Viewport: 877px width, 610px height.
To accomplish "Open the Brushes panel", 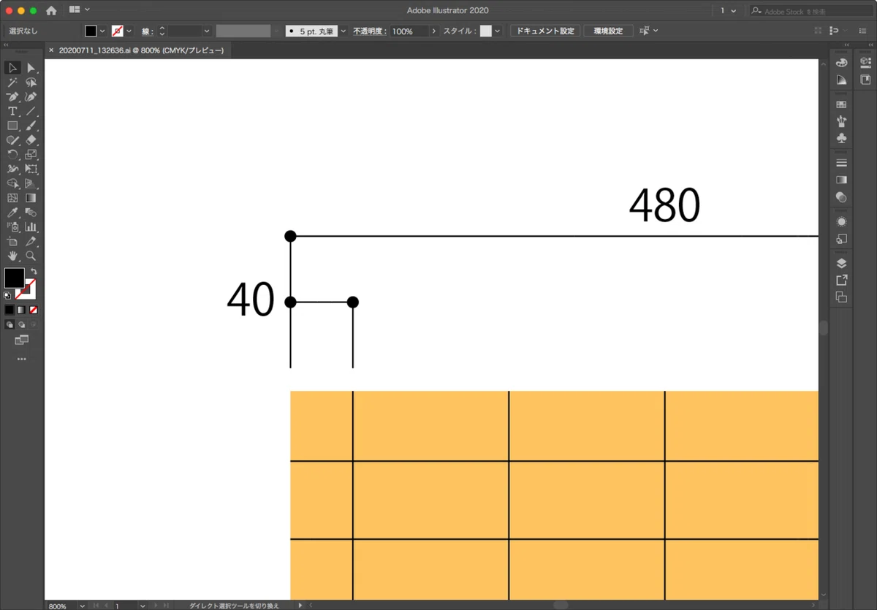I will (x=841, y=121).
